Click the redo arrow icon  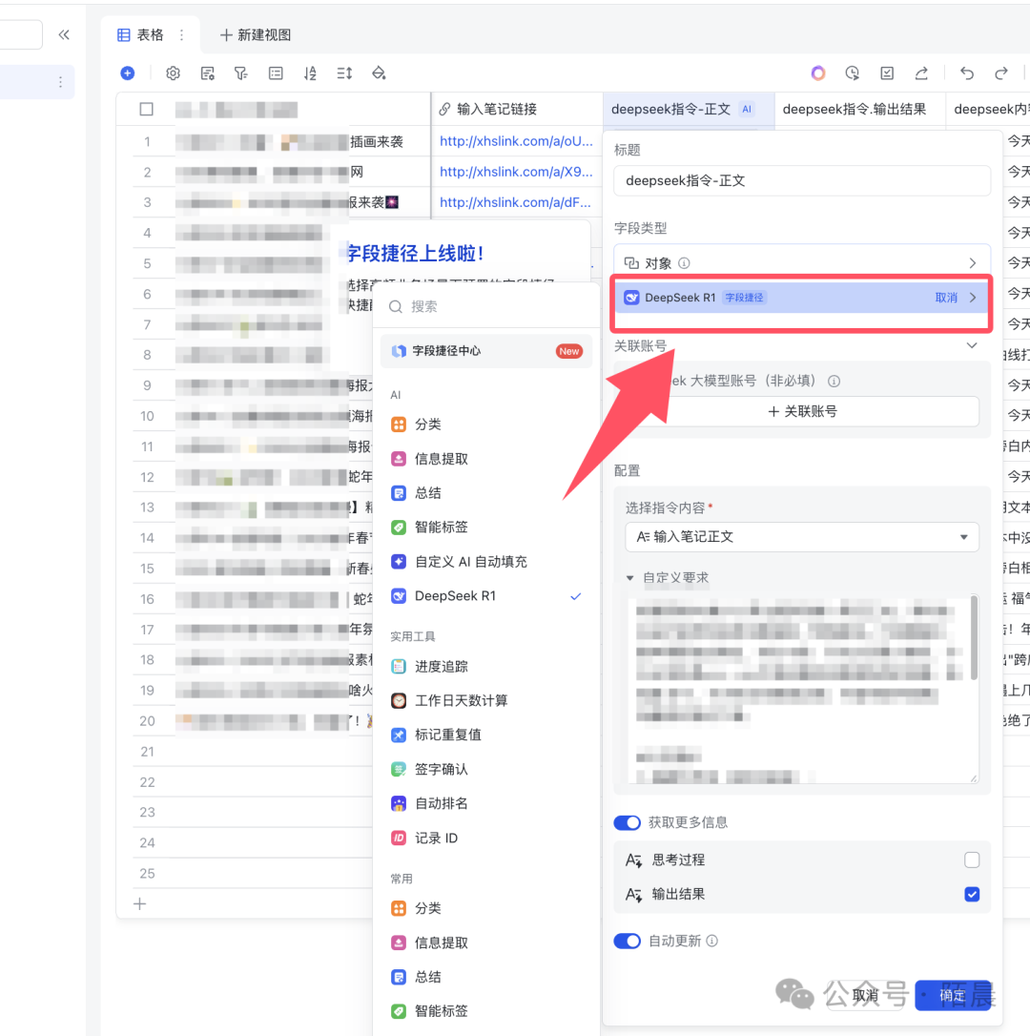click(x=1001, y=73)
